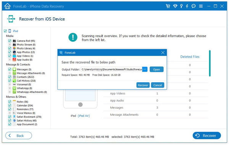Click the iPad device icon in sidebar

[10, 31]
